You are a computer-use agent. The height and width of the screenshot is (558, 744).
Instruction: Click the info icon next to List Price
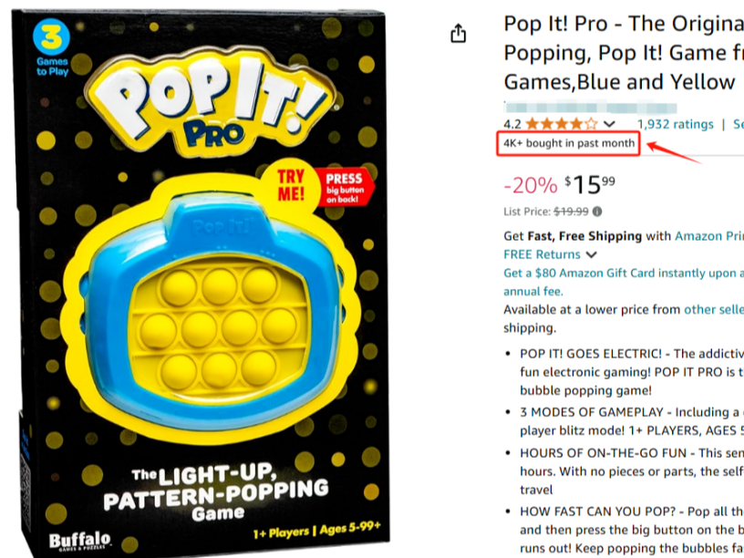[597, 212]
